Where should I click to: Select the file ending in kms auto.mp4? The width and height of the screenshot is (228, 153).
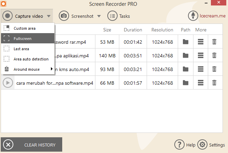click(72, 69)
